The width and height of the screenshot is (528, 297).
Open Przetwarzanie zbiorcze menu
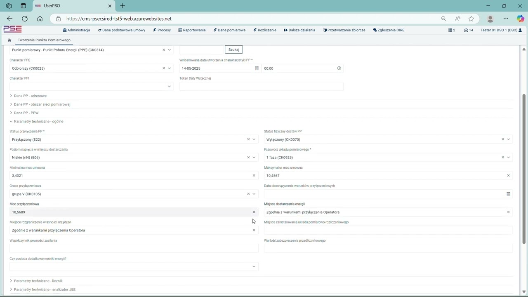click(x=344, y=30)
